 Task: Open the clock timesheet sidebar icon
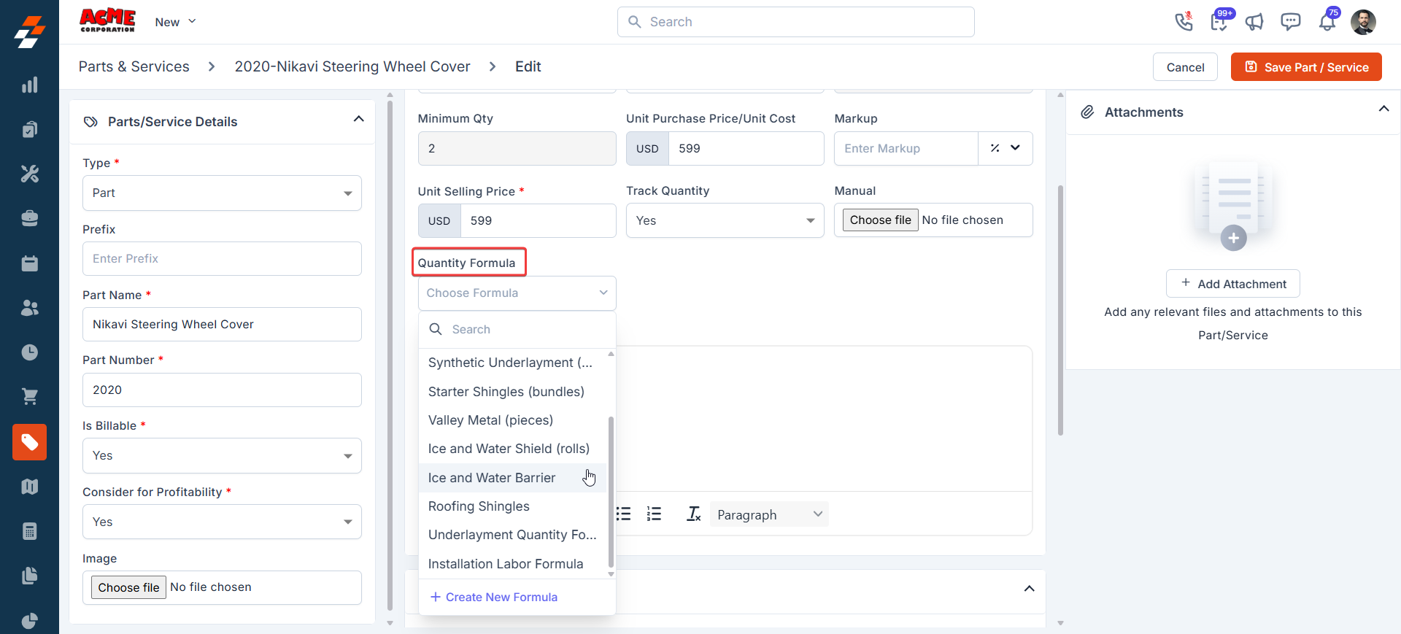29,352
